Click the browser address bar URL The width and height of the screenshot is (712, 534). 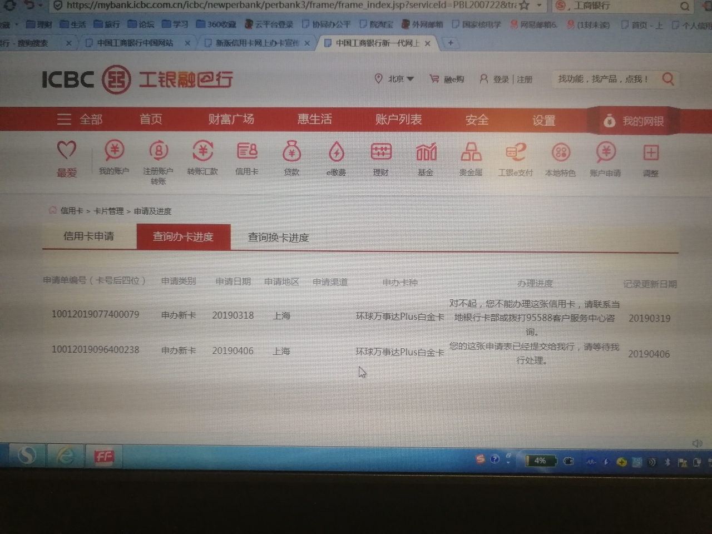click(291, 5)
